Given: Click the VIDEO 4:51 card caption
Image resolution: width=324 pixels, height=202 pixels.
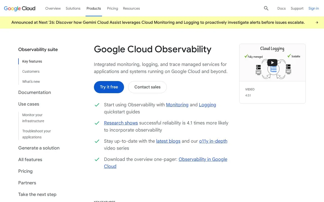Looking at the screenshot, I should (250, 92).
